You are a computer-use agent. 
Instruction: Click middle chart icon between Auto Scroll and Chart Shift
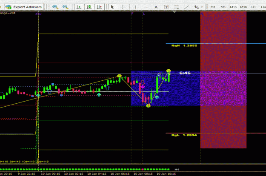tap(89, 7)
